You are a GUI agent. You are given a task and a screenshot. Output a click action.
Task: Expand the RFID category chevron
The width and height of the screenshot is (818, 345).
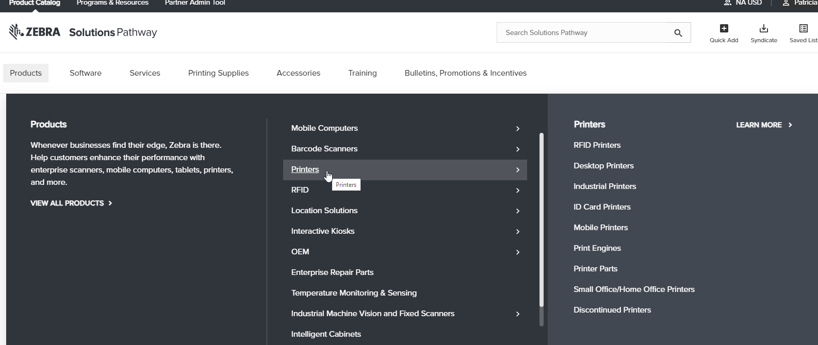click(517, 191)
